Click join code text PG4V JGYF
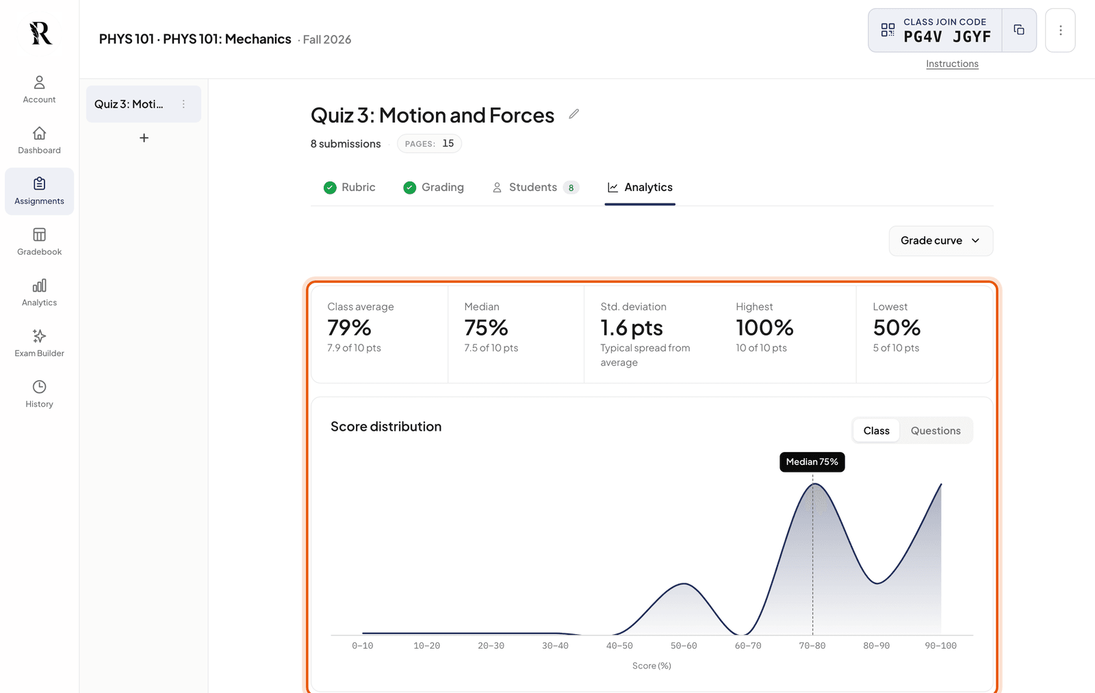 (x=947, y=37)
